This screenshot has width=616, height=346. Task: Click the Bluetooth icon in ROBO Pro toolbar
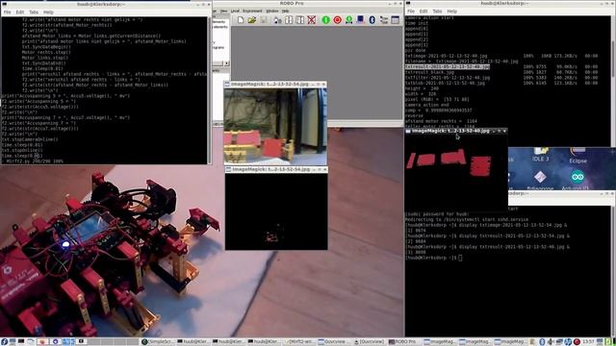tap(372, 19)
